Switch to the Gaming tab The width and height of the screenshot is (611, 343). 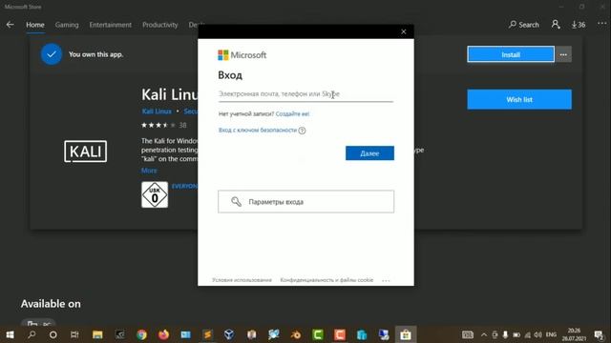point(67,25)
